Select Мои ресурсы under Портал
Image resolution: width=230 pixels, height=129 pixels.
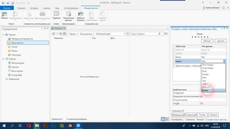pyautogui.click(x=18, y=63)
